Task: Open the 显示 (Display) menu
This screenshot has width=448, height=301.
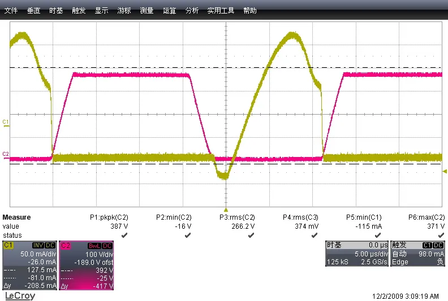Action: tap(101, 11)
